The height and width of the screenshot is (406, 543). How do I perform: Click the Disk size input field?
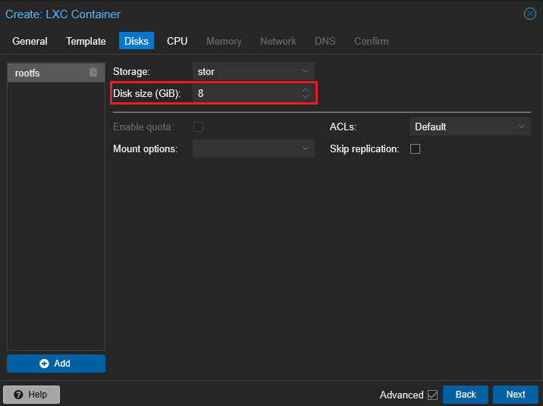[x=244, y=93]
